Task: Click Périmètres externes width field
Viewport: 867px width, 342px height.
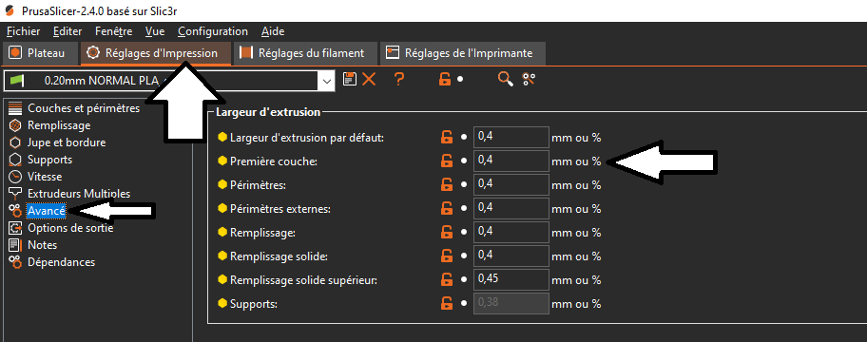Action: [x=511, y=209]
